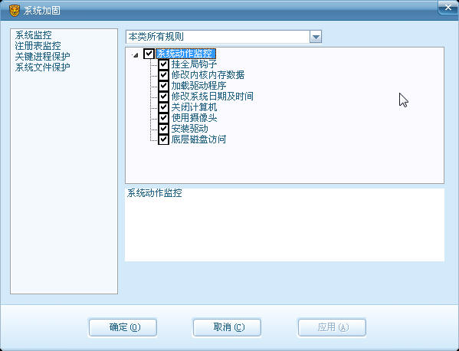
Task: Confirm with the 确定(O) button
Action: click(123, 327)
